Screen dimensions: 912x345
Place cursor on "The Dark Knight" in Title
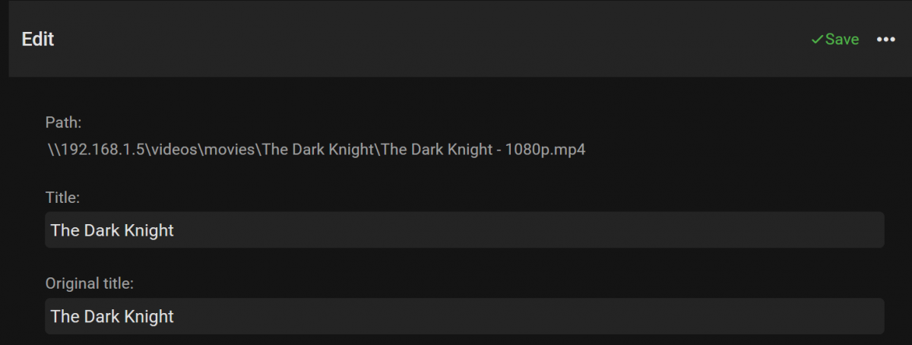(112, 230)
